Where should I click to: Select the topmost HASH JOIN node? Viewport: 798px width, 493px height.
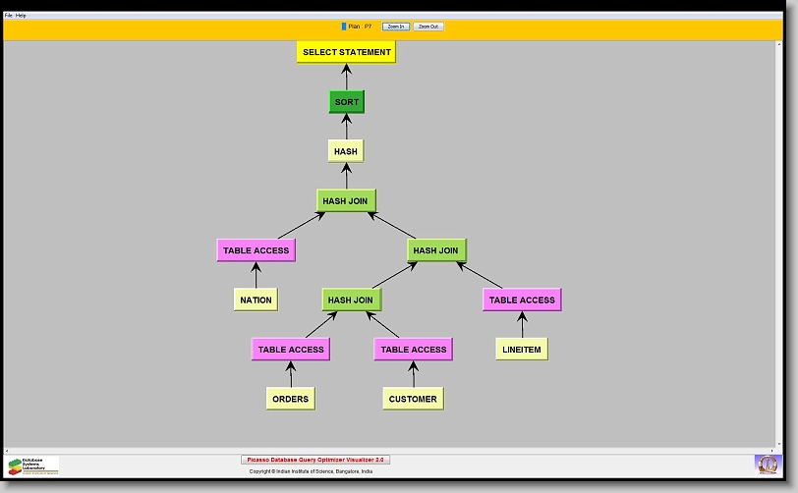point(346,200)
